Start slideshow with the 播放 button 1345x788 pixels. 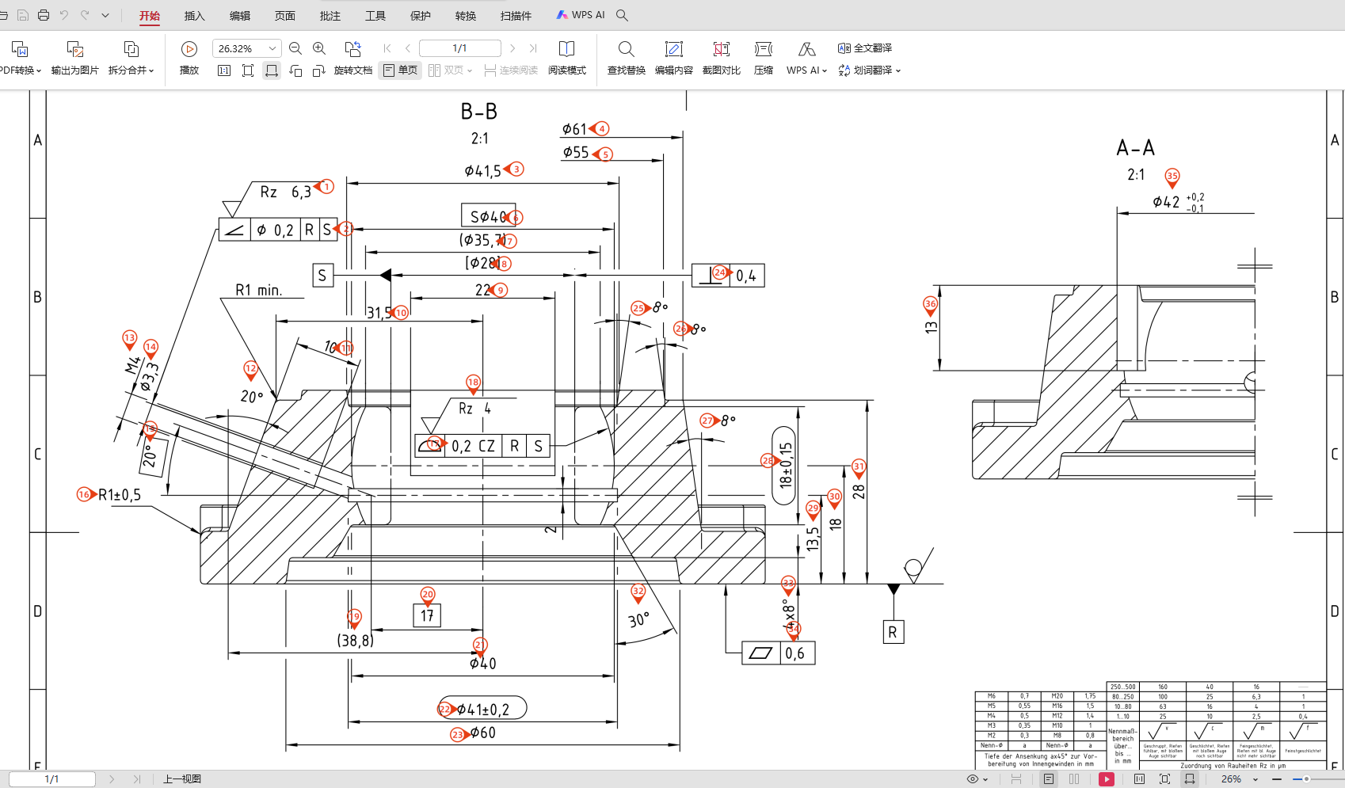tap(189, 58)
